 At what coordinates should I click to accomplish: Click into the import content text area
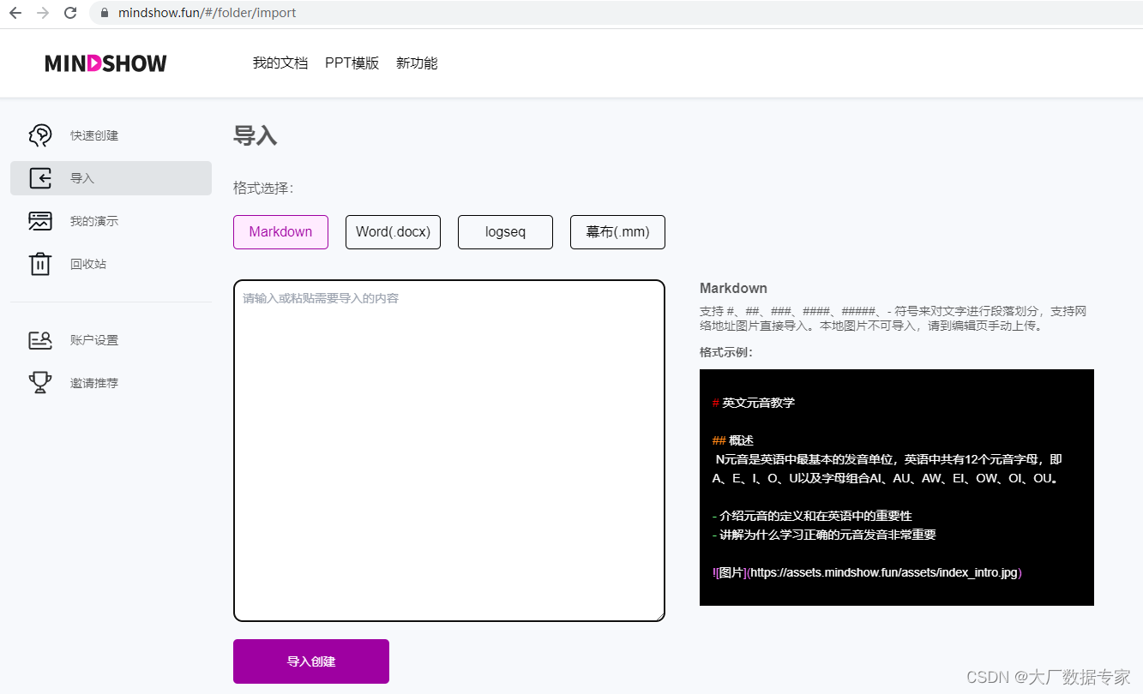click(449, 451)
